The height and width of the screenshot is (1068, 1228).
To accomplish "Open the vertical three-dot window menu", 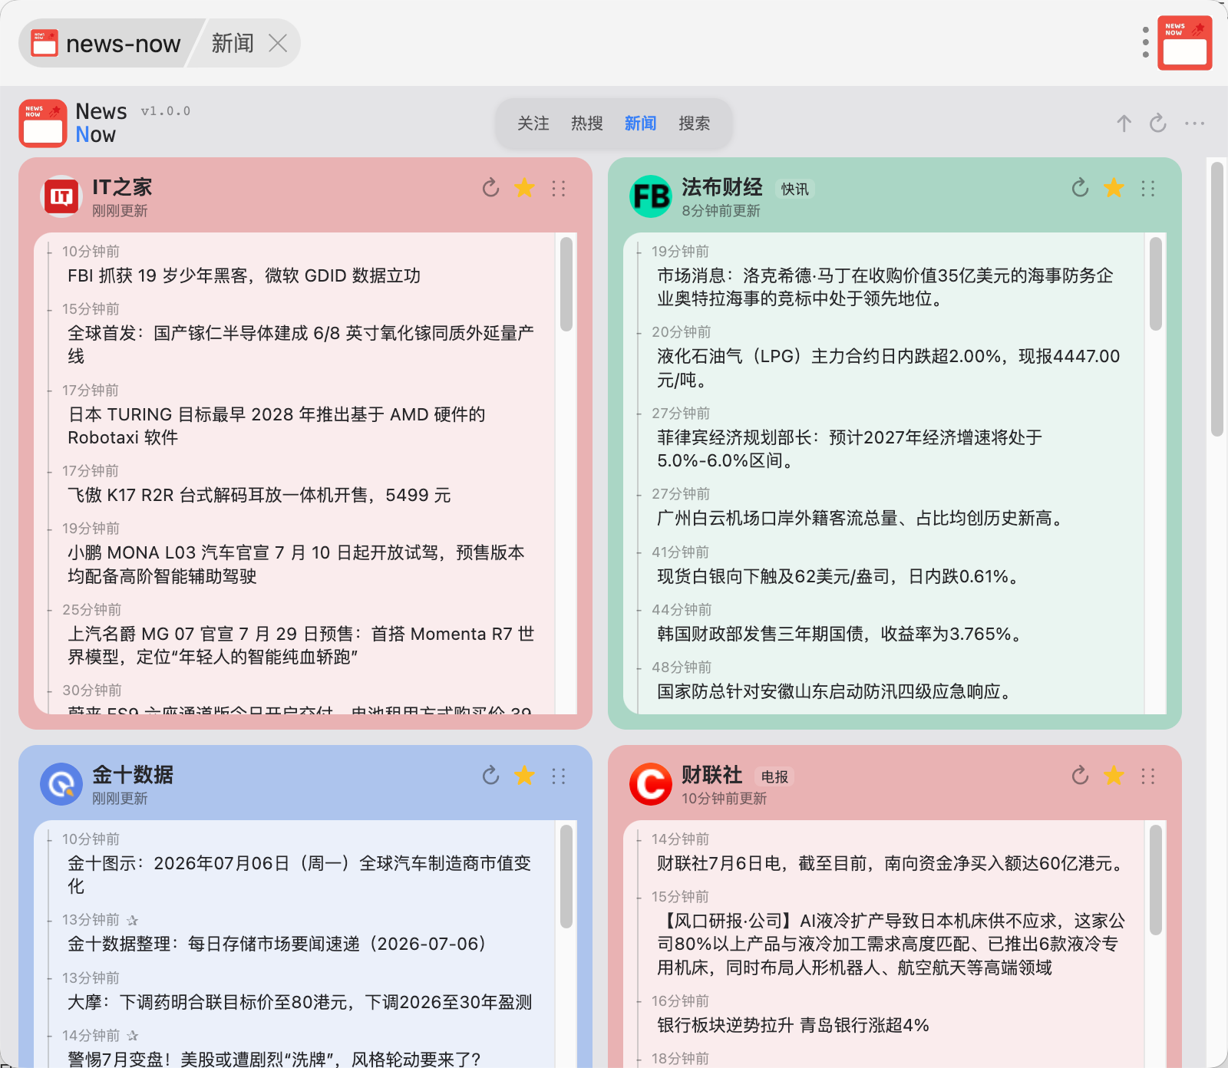I will coord(1145,43).
